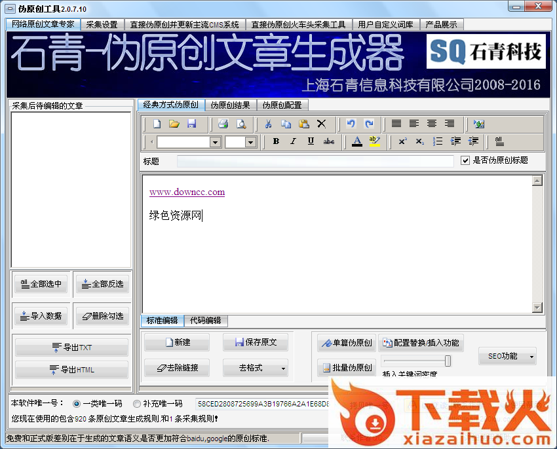Switch to the 采集设置 tab
Screen dimensions: 557x449
pyautogui.click(x=102, y=25)
